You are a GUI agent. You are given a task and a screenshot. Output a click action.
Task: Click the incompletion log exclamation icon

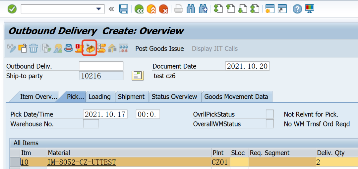pyautogui.click(x=79, y=48)
